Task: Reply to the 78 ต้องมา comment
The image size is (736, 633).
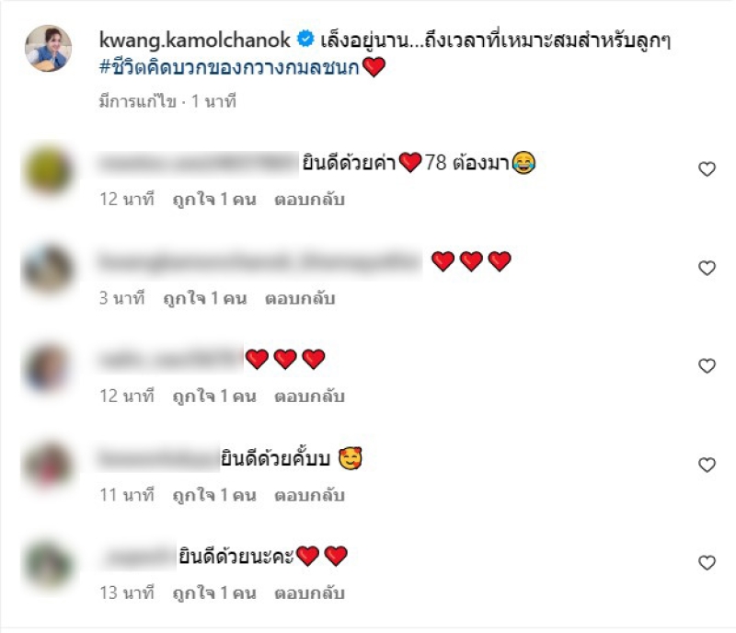Action: (x=310, y=200)
